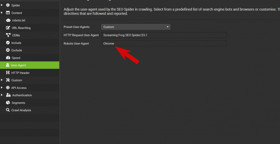280x144 pixels.
Task: Click the Preset User-Agents label
Action: click(77, 27)
